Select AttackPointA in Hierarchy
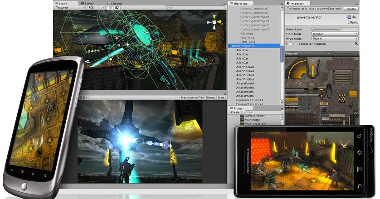380x199 pixels. (x=245, y=83)
